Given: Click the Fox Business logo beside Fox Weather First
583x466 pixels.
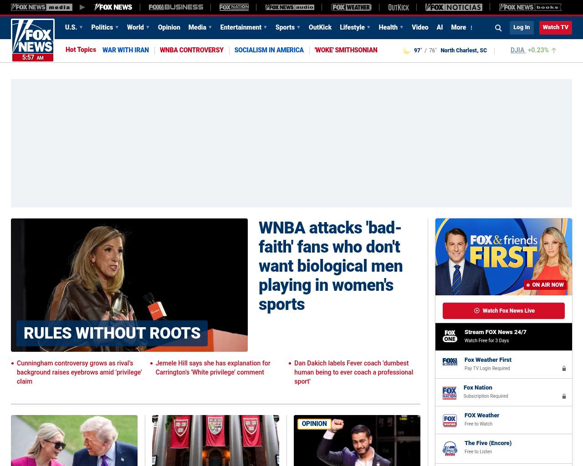Looking at the screenshot, I should click(450, 362).
